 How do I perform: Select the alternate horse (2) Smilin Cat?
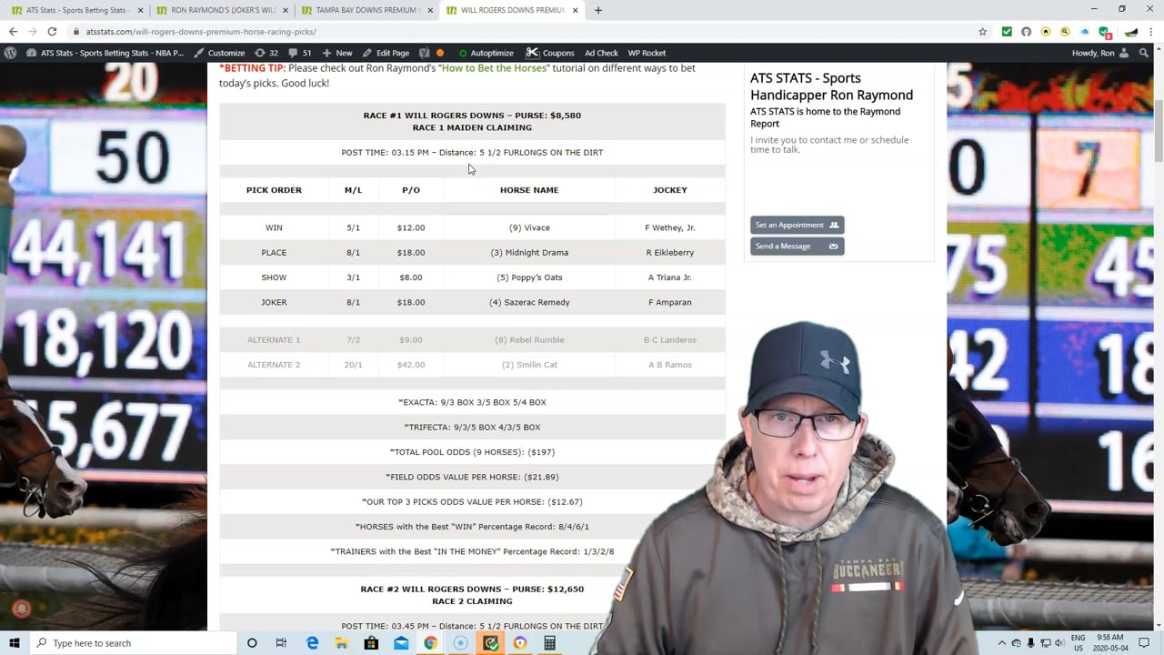point(529,365)
